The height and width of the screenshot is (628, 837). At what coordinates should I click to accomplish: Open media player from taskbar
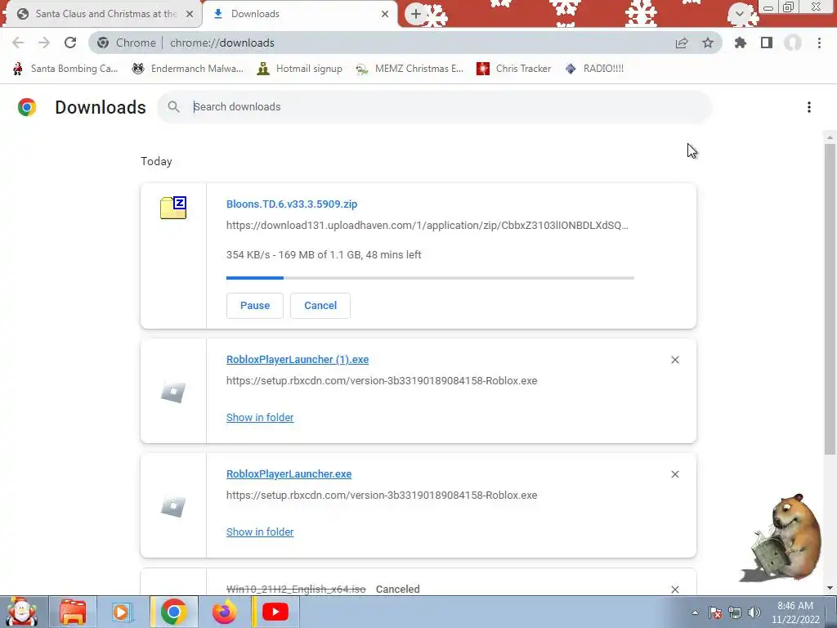pos(123,612)
